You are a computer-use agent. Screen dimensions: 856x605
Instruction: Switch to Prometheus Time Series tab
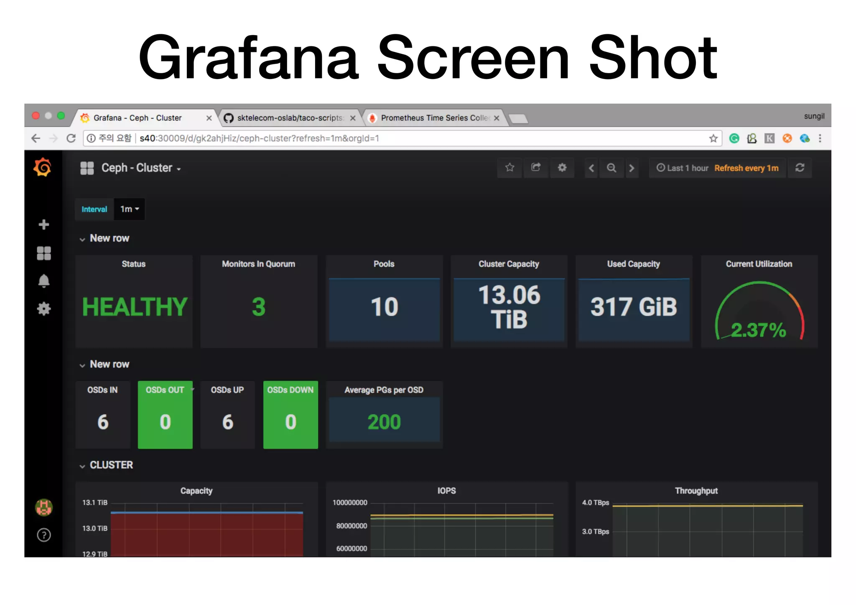(x=435, y=118)
